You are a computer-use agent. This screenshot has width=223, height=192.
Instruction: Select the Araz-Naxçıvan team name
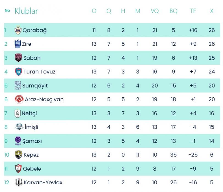[x=44, y=99]
